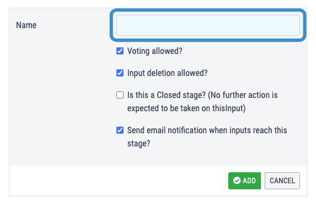
Task: Click the "Input deletion allowed?" label text
Action: tap(167, 73)
